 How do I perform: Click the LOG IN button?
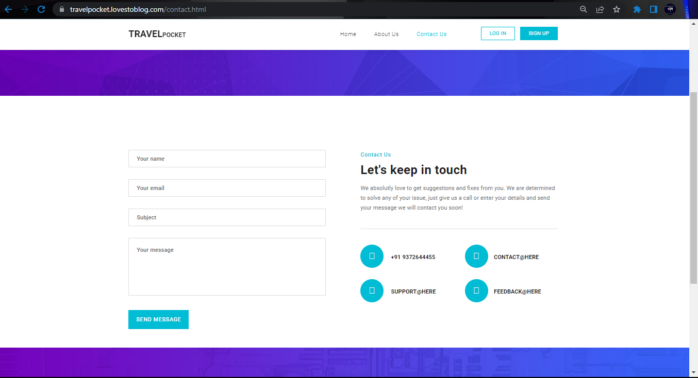coord(498,33)
